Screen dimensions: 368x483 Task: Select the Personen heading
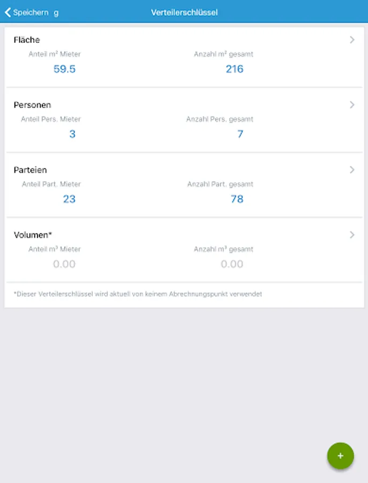[32, 105]
